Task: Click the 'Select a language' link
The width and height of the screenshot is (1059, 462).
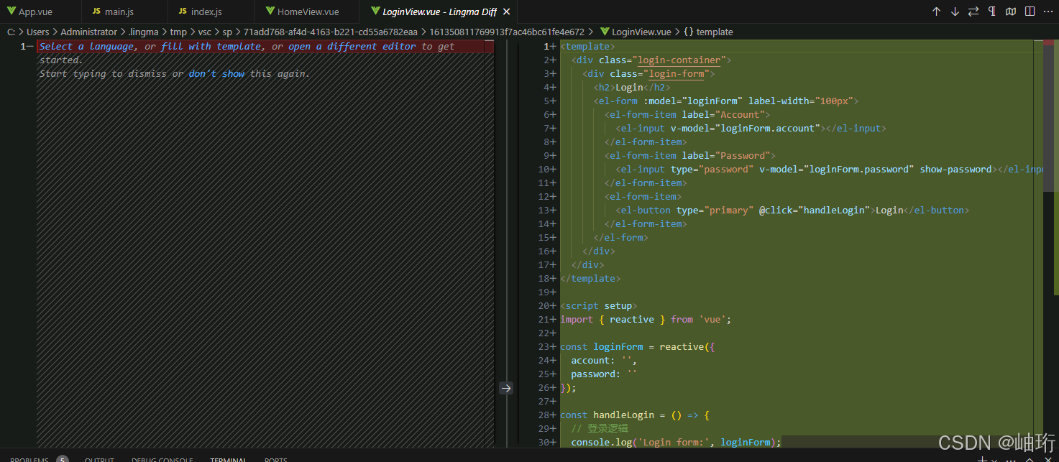Action: click(86, 46)
